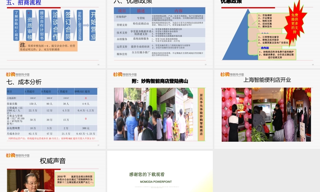The height and width of the screenshot is (192, 320).
Task: Click the 提供专业的培训 description cell
Action: [x=140, y=46]
